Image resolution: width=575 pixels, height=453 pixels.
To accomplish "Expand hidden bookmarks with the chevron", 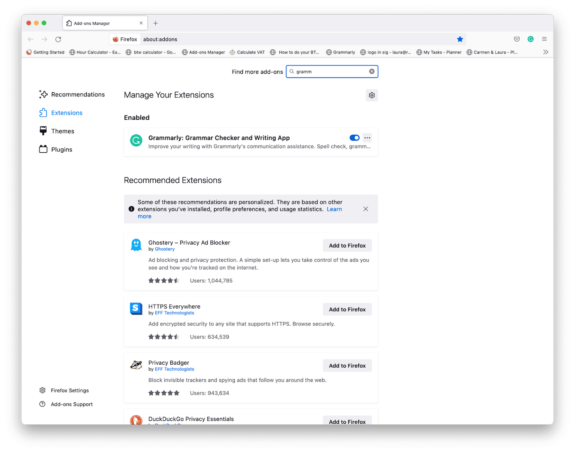I will (545, 52).
